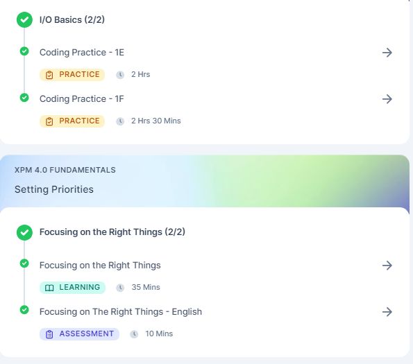Click the XPM 4.0 FUNDAMENTALS heading
This screenshot has width=413, height=364.
[65, 170]
